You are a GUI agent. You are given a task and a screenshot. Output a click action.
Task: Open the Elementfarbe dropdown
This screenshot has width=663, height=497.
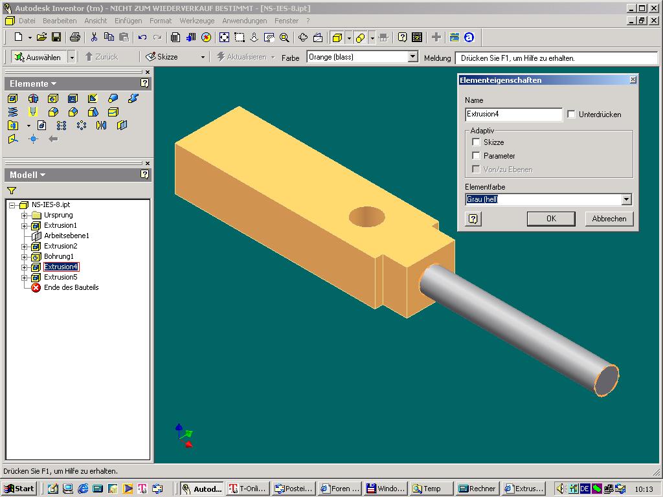[x=626, y=200]
